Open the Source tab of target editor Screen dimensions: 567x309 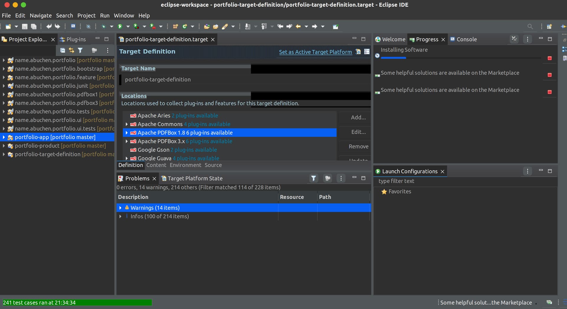[x=213, y=165]
